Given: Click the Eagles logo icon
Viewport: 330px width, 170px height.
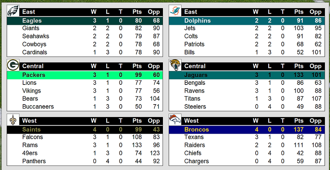Looking at the screenshot, I should pos(13,11).
